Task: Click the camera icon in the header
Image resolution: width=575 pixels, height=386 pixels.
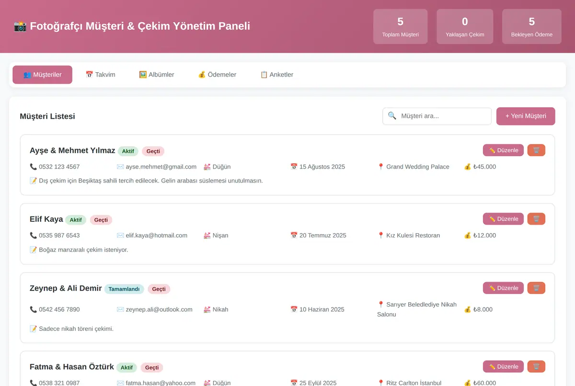Action: click(x=20, y=26)
